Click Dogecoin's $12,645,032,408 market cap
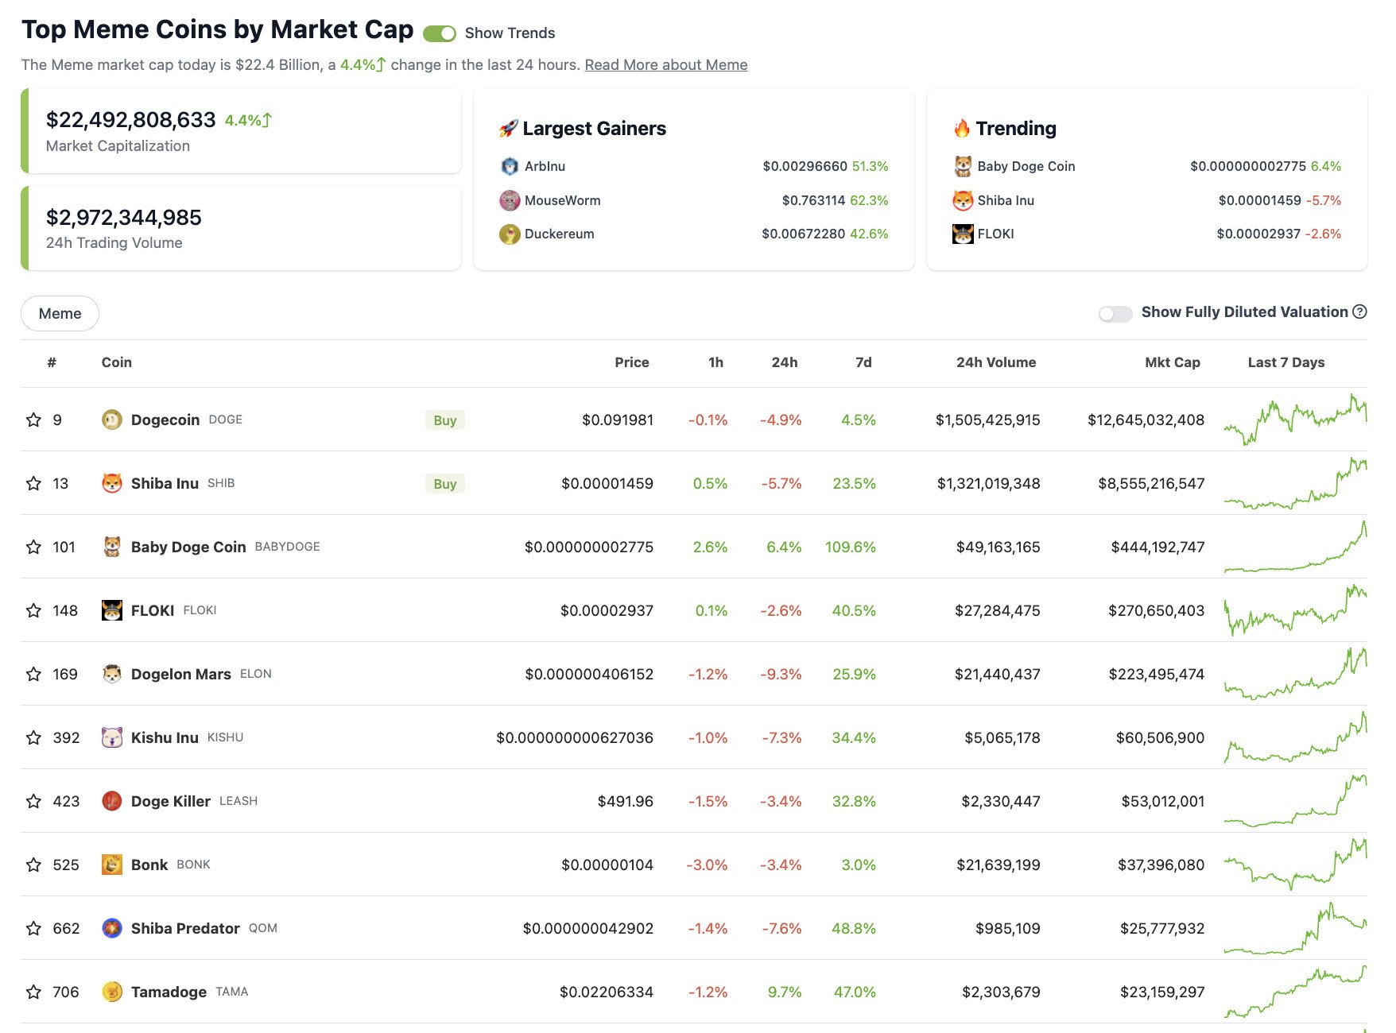This screenshot has width=1396, height=1033. click(1146, 420)
